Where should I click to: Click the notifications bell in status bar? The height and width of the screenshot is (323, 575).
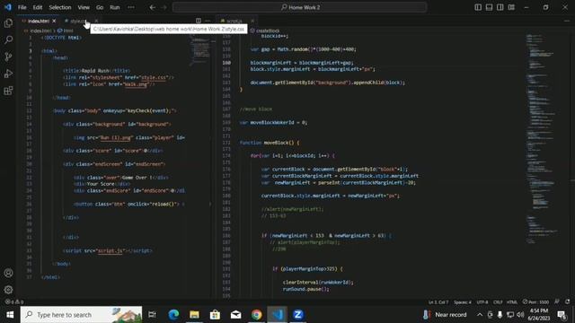point(567,301)
